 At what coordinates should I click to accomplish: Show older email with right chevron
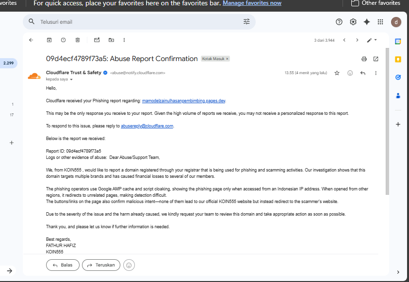(x=357, y=40)
